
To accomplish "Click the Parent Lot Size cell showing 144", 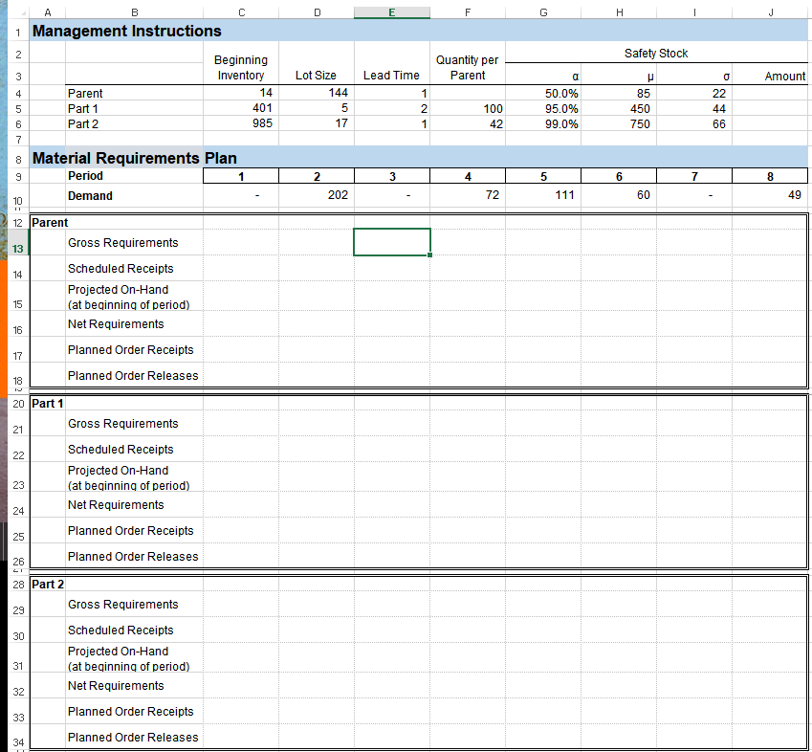I will click(317, 93).
